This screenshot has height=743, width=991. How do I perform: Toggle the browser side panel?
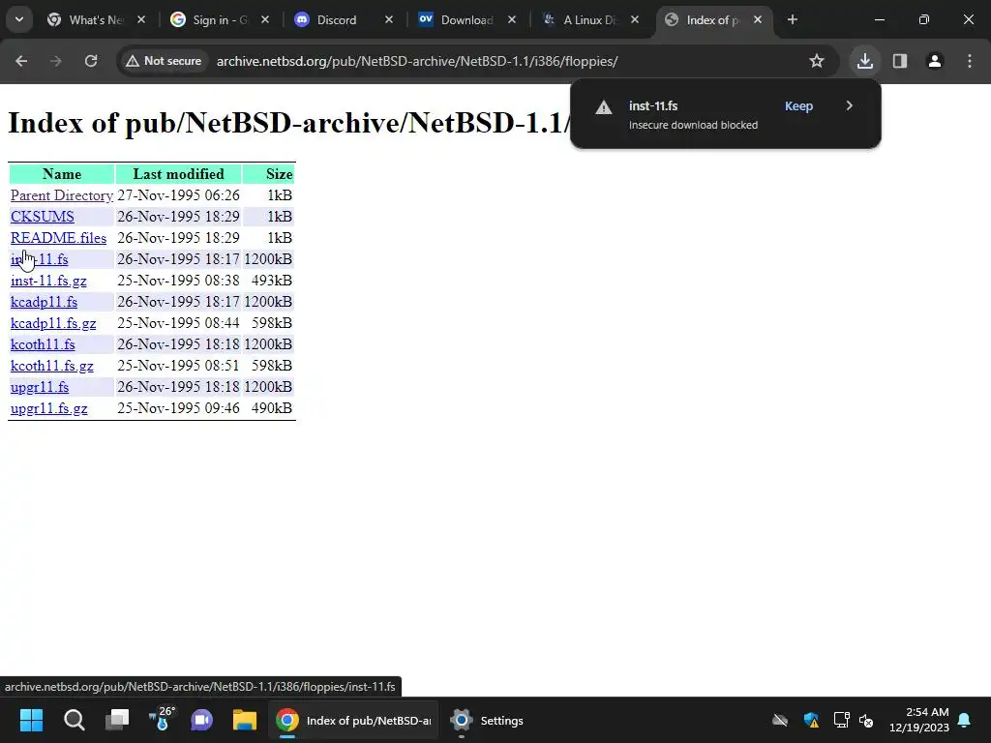(900, 61)
